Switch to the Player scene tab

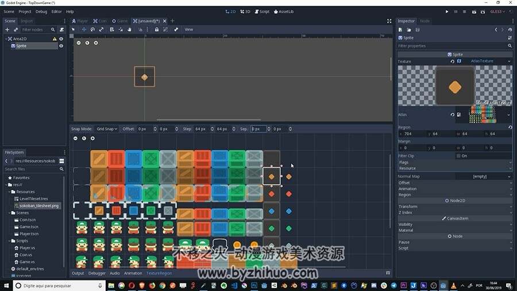coord(80,21)
